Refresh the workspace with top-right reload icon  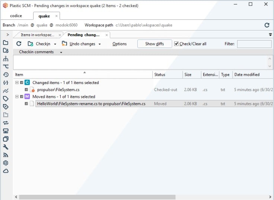pos(267,25)
